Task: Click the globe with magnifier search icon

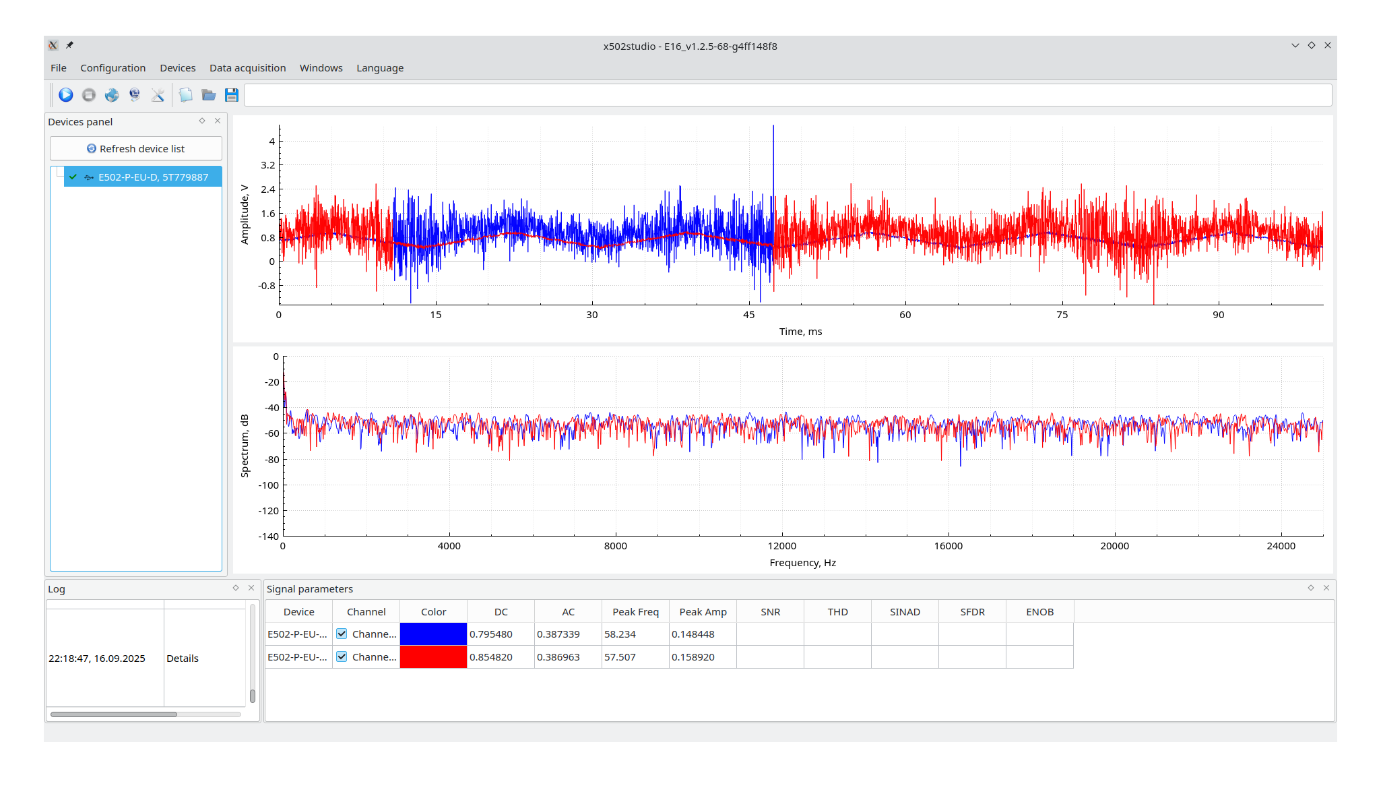Action: click(112, 95)
